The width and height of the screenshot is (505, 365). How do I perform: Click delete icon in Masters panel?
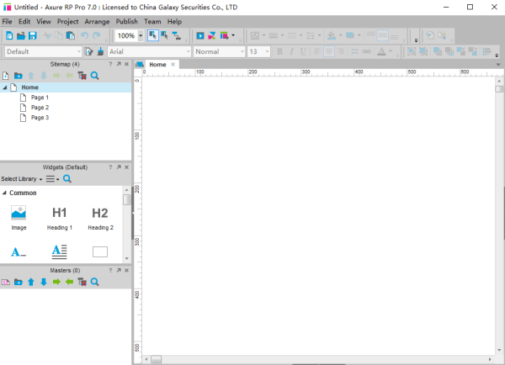pyautogui.click(x=82, y=283)
